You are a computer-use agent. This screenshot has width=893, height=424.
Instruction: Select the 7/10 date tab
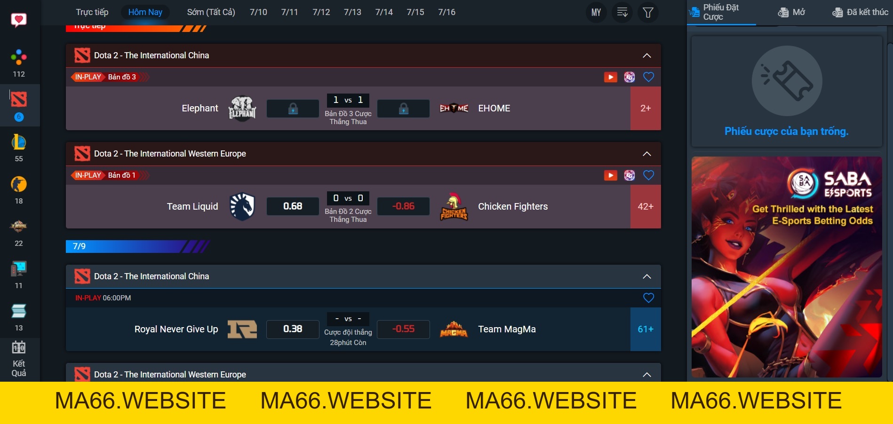[x=258, y=12]
